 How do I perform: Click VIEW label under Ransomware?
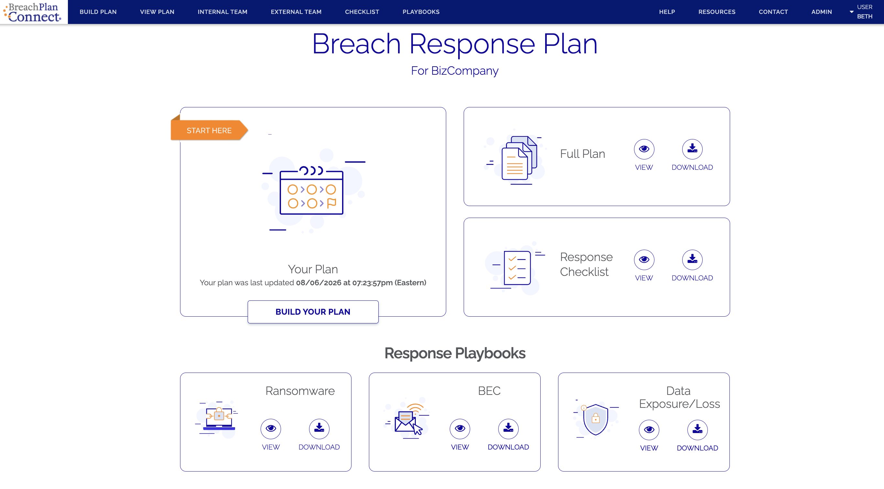coord(271,447)
